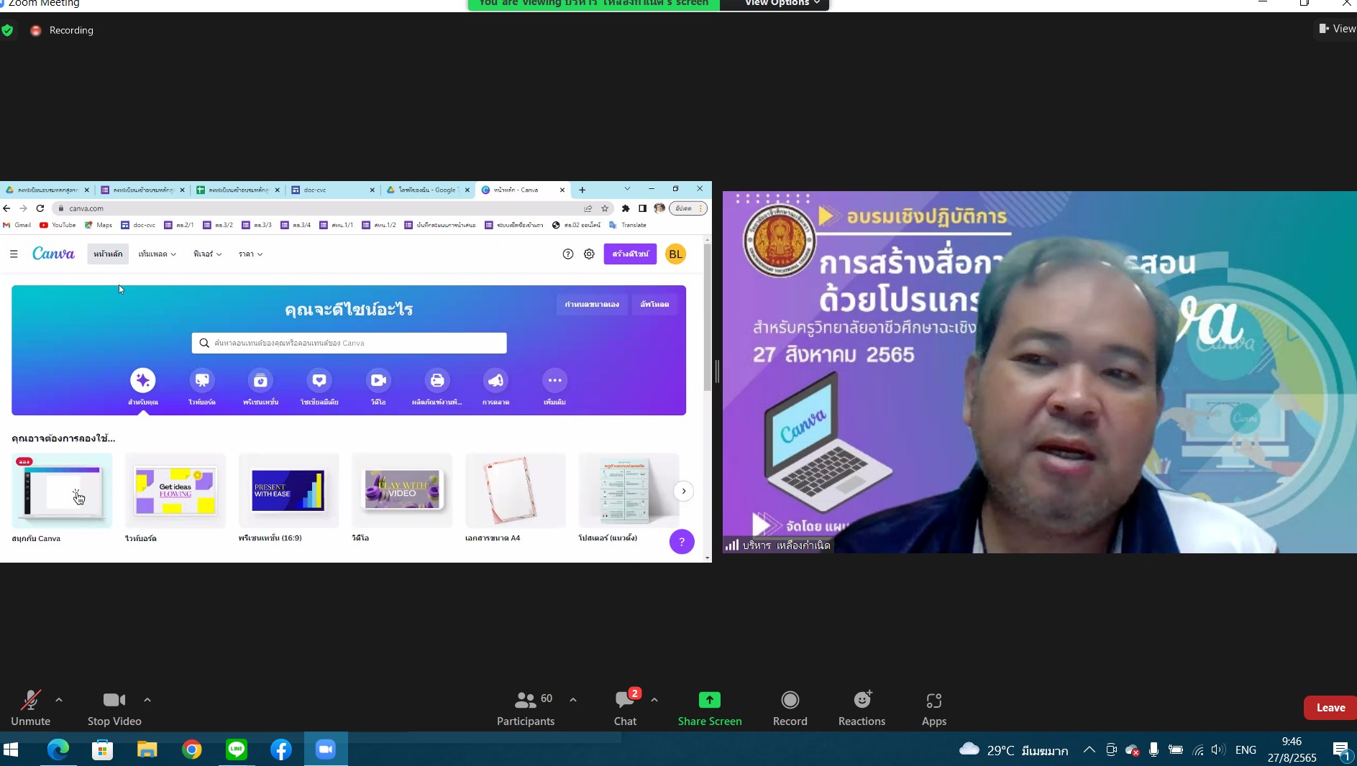Click the purple floating help button
This screenshot has width=1357, height=766.
click(682, 542)
